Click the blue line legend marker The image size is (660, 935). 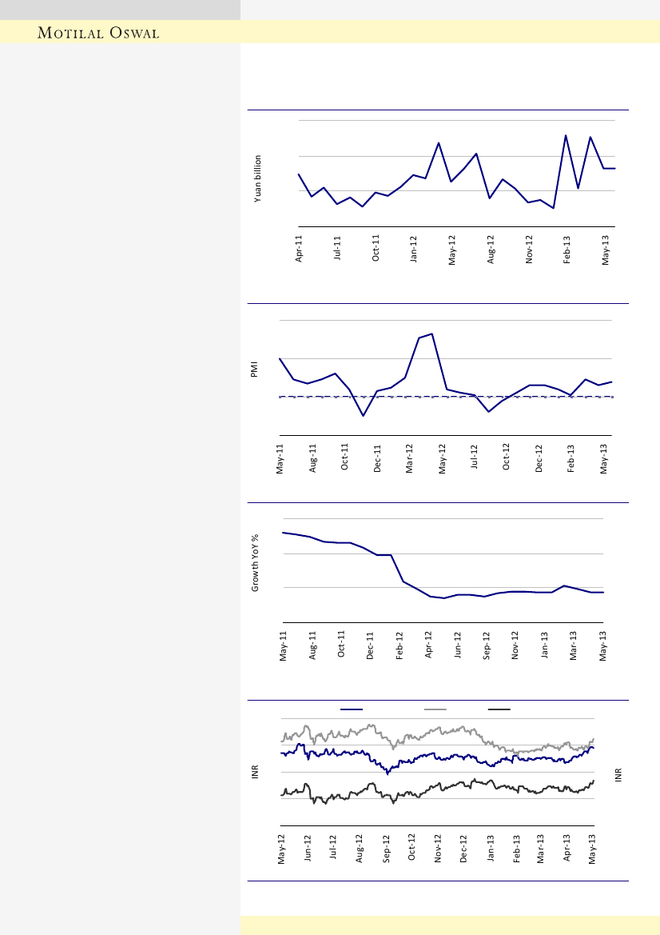(352, 709)
